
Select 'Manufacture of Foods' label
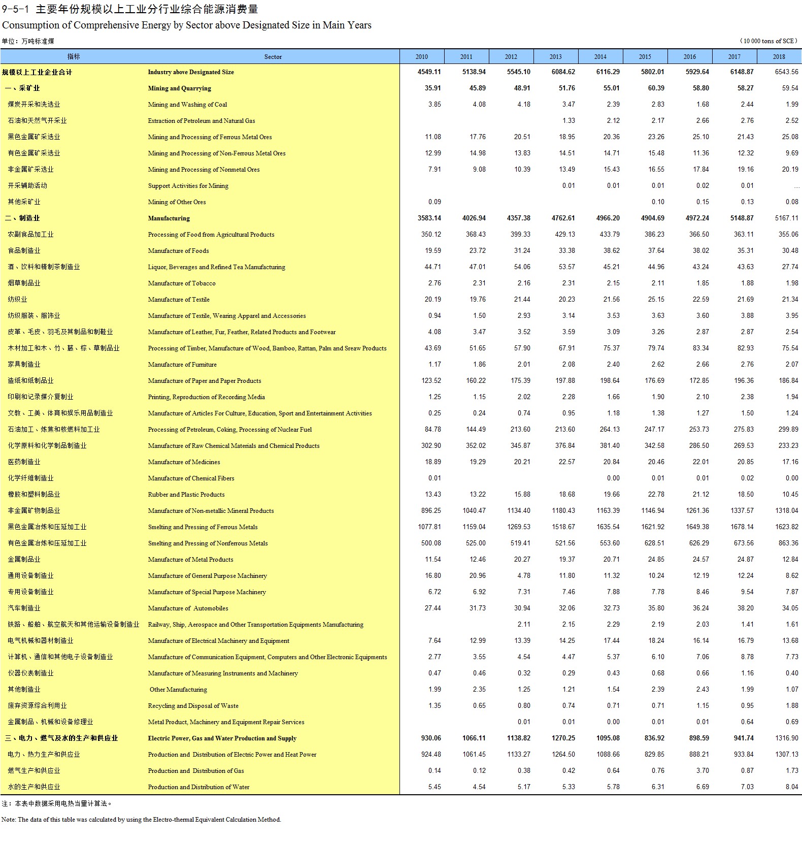(178, 251)
